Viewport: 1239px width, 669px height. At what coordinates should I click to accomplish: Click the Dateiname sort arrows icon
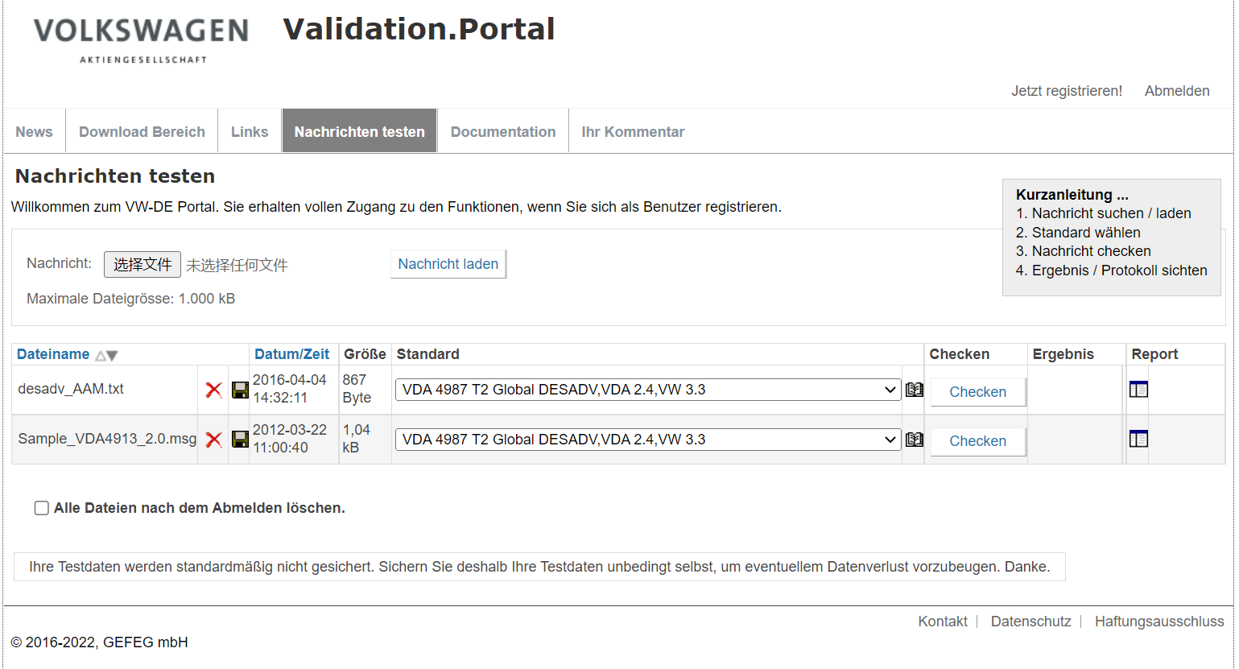[106, 355]
